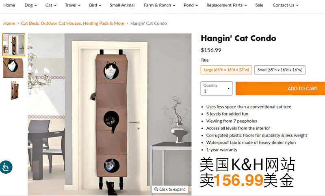Image resolution: width=325 pixels, height=196 pixels.
Task: Choose the Large size option
Action: tap(226, 70)
